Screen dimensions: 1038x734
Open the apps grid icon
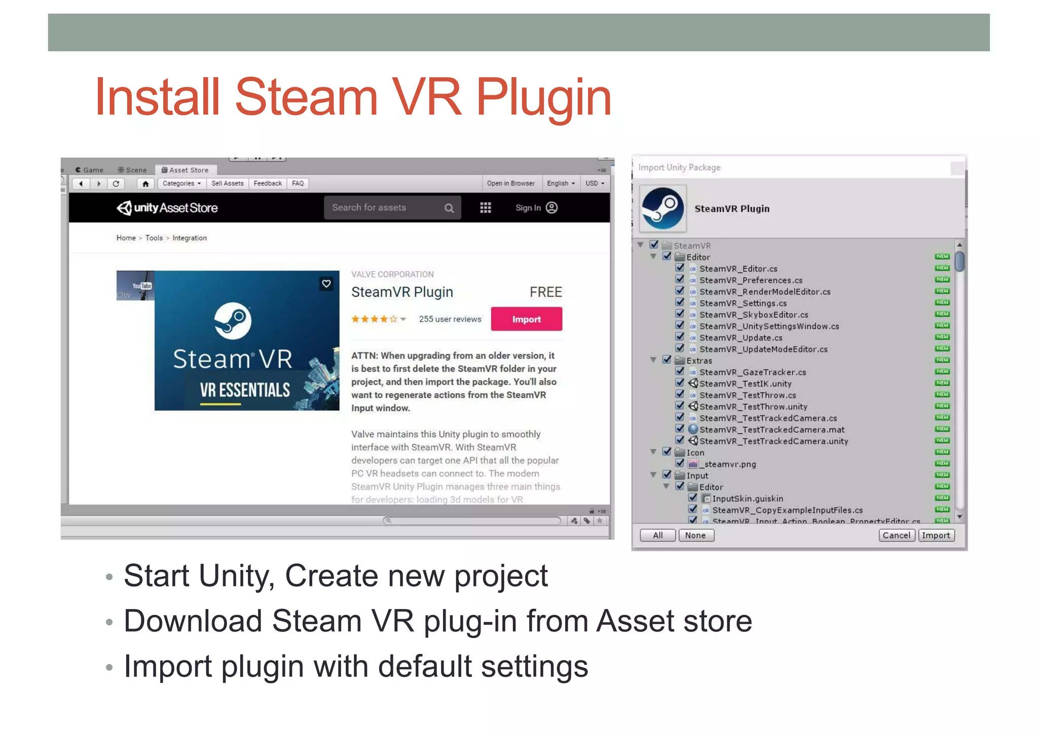pos(486,208)
